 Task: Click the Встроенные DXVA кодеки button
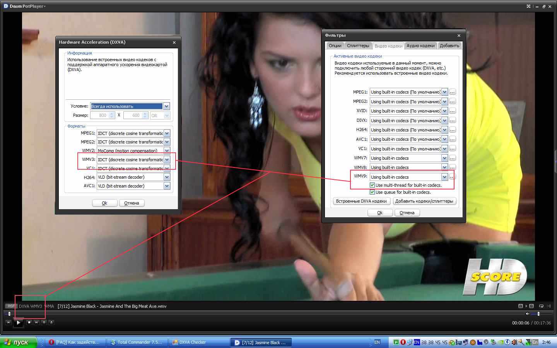pyautogui.click(x=361, y=201)
